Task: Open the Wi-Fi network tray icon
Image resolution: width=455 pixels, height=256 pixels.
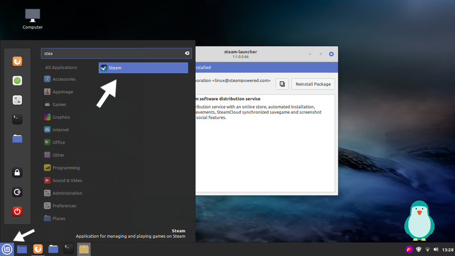Action: point(428,249)
